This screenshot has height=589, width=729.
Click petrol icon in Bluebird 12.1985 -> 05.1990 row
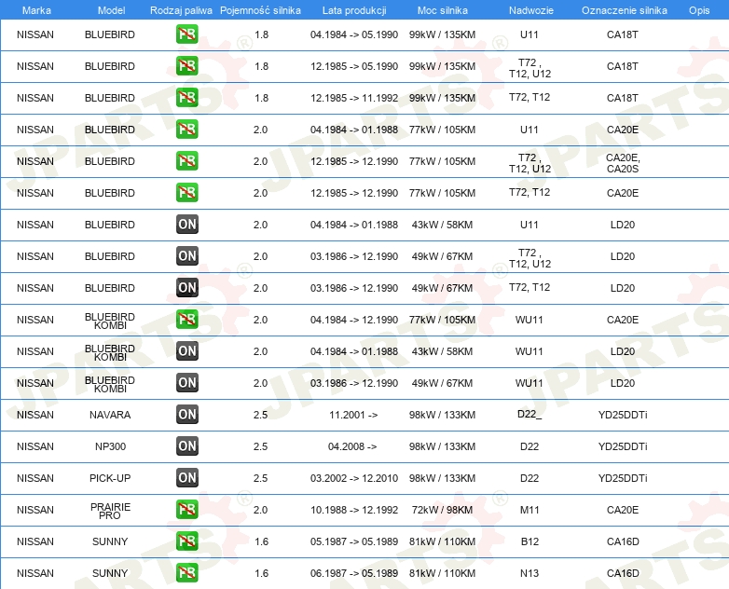pyautogui.click(x=186, y=65)
